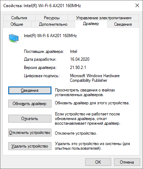The height and width of the screenshot is (169, 143).
Task: Go to the Общие tab
Action: pyautogui.click(x=17, y=24)
